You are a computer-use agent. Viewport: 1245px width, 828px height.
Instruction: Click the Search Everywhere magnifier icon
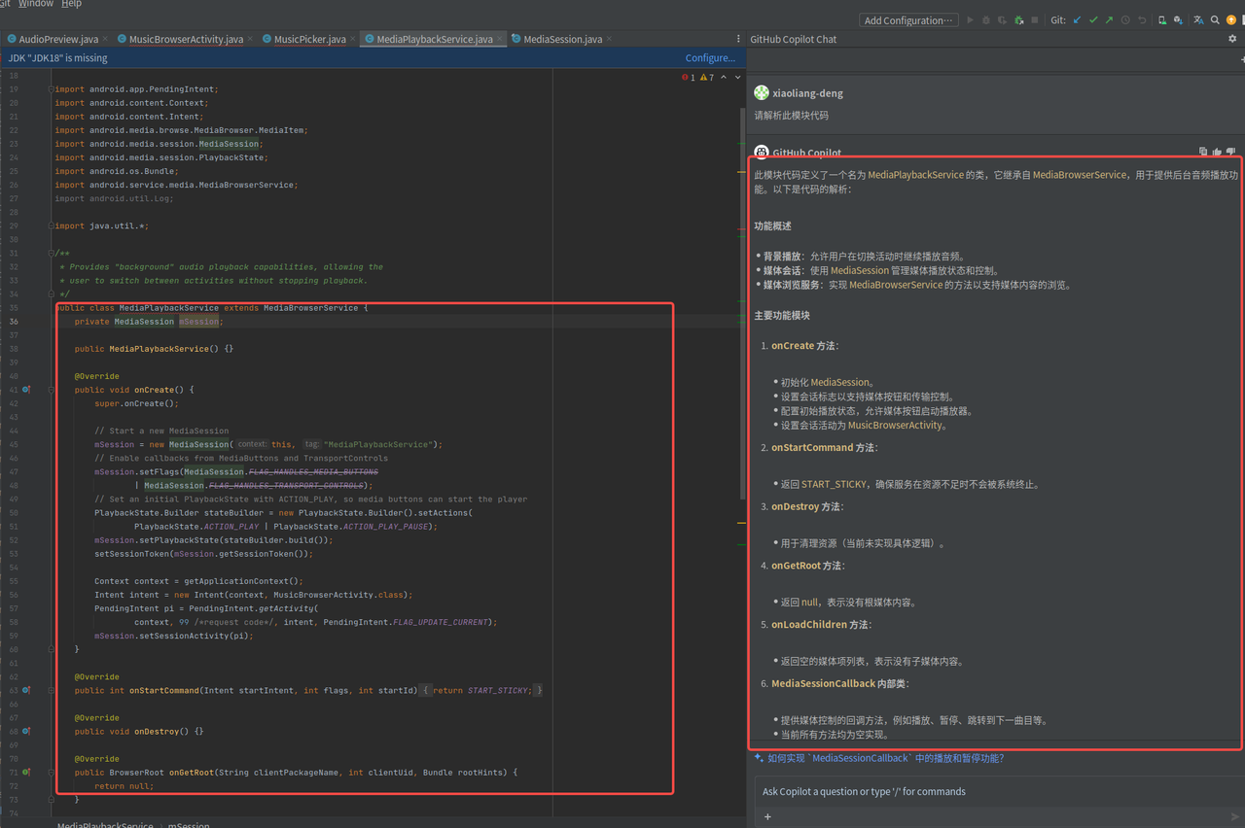tap(1215, 19)
